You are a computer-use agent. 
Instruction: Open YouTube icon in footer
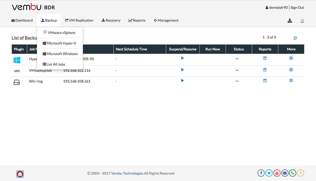point(277,173)
